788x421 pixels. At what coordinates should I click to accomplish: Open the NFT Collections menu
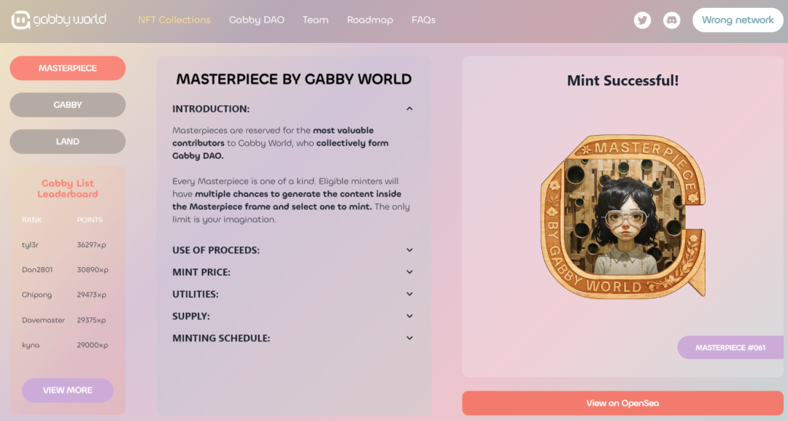click(x=174, y=20)
